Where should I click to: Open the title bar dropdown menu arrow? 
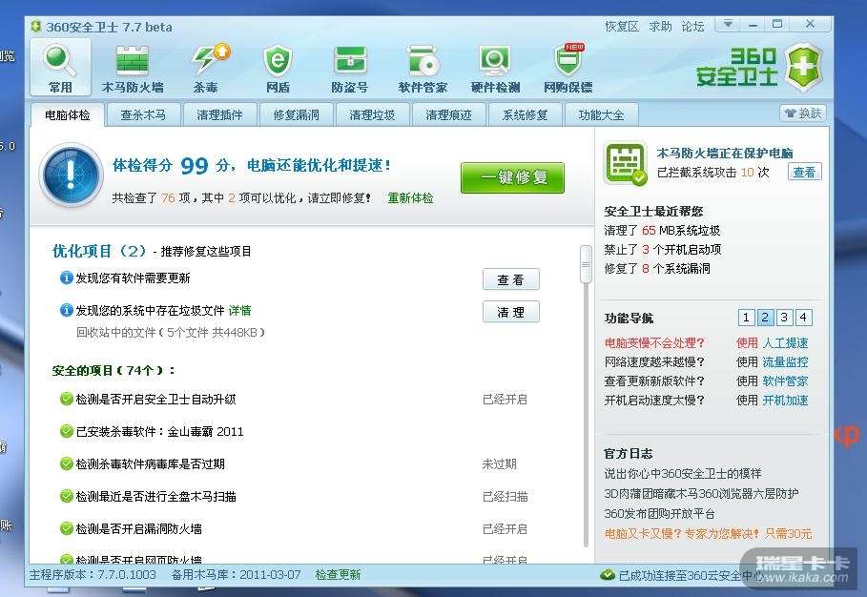coord(728,24)
